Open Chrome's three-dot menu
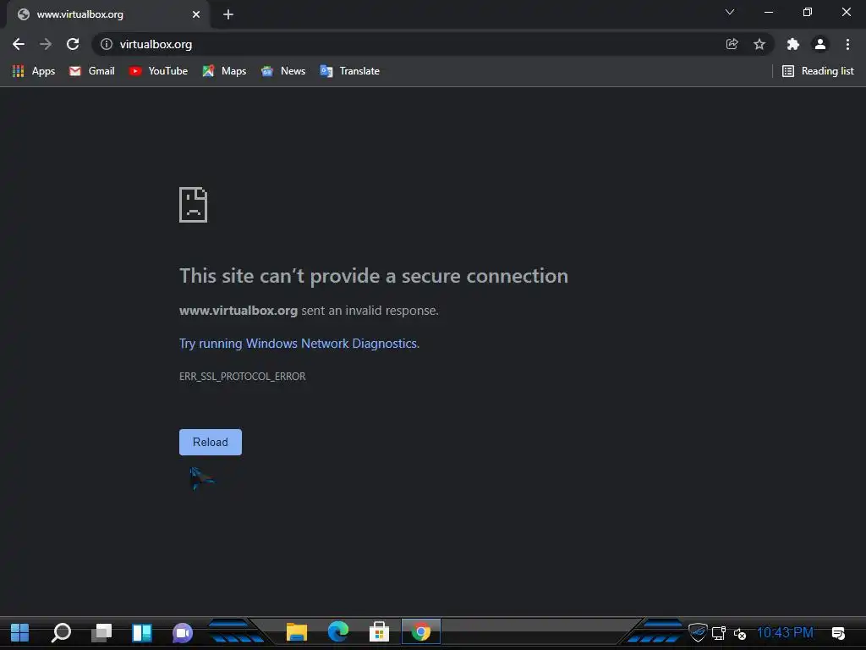This screenshot has height=650, width=866. (847, 44)
